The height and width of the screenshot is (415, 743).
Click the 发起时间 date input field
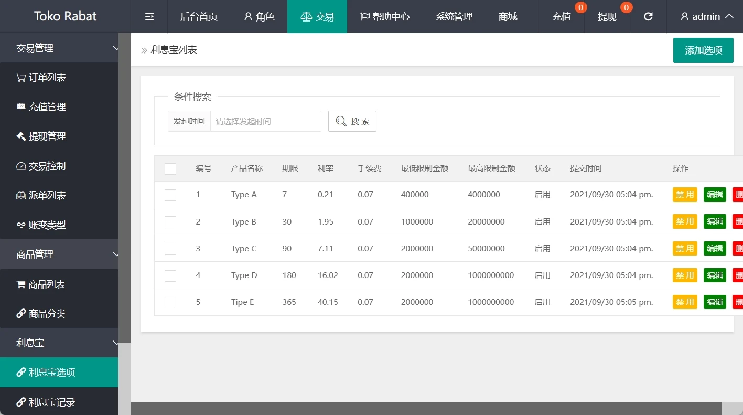click(265, 121)
